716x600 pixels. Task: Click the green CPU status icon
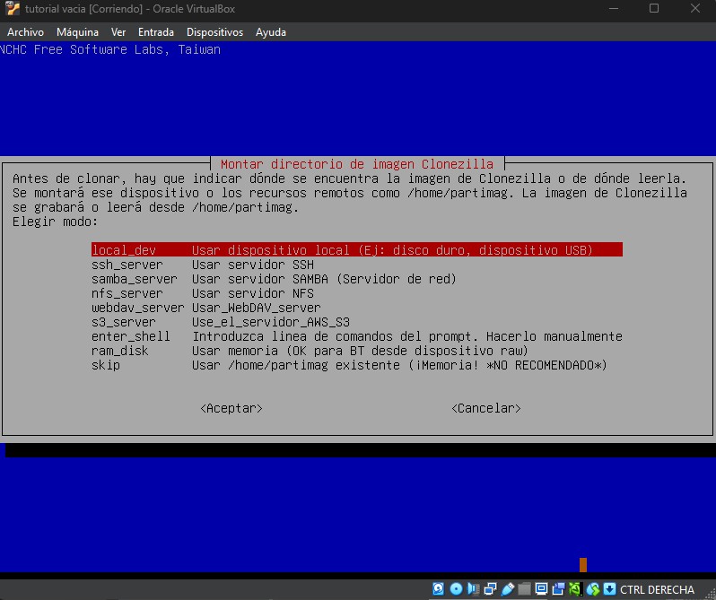[575, 588]
